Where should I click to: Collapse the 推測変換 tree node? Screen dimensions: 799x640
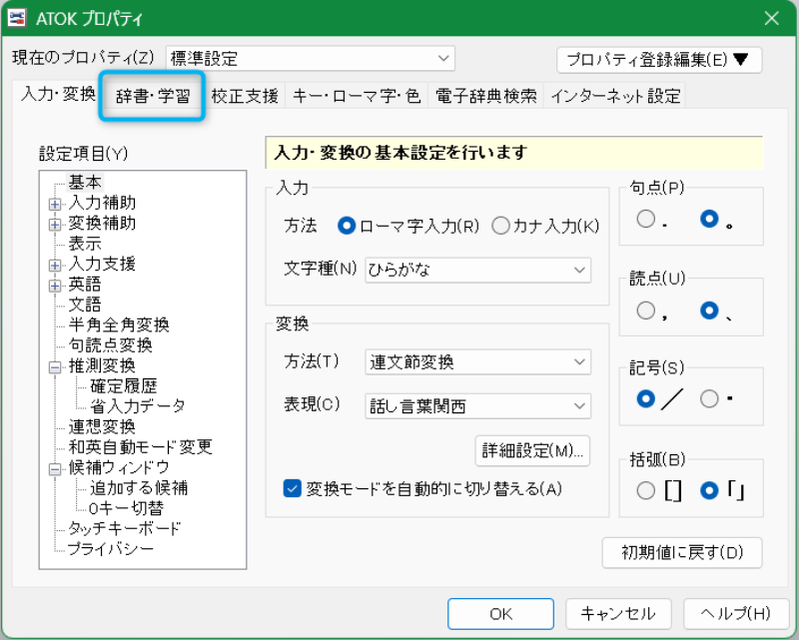[x=55, y=367]
